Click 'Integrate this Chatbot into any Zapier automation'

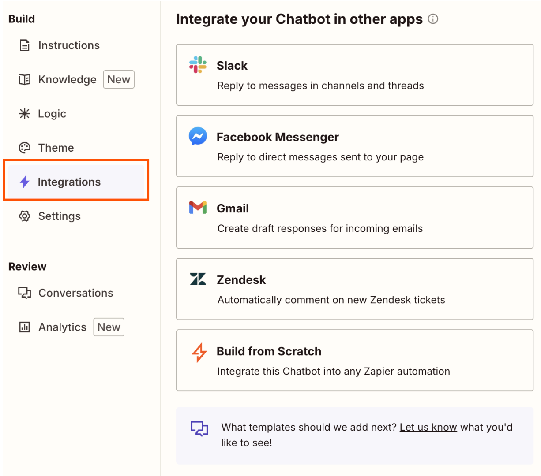[334, 371]
